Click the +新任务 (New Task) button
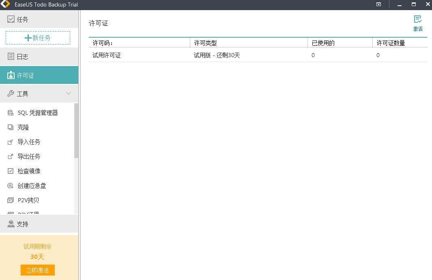Screen dimensions: 432x280 pyautogui.click(x=38, y=38)
